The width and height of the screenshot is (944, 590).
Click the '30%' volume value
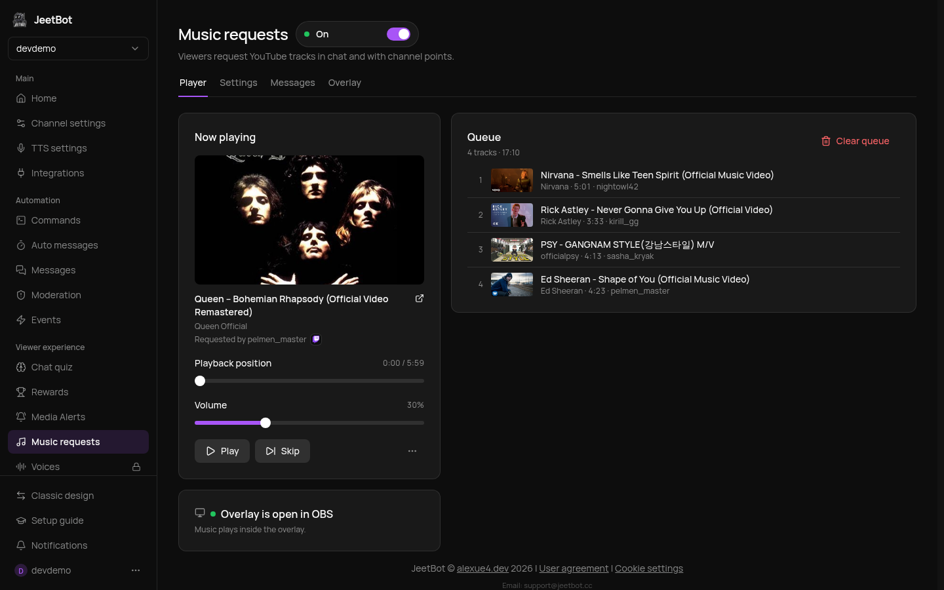(x=416, y=405)
